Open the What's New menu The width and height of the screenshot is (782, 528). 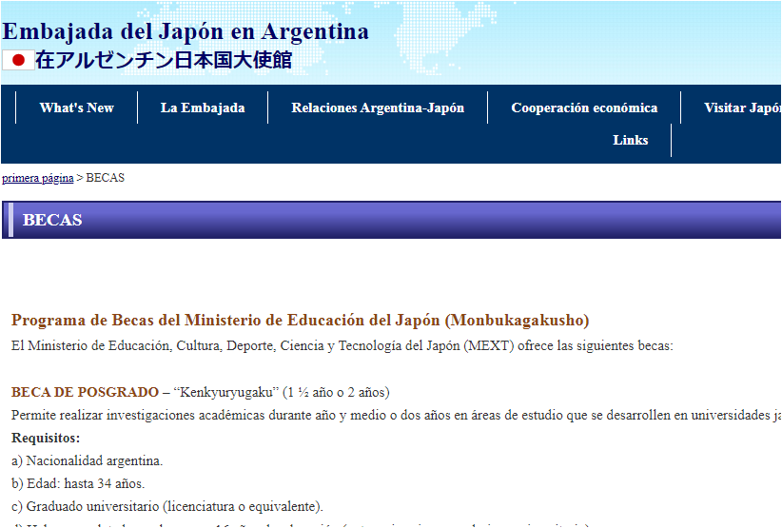click(x=77, y=108)
